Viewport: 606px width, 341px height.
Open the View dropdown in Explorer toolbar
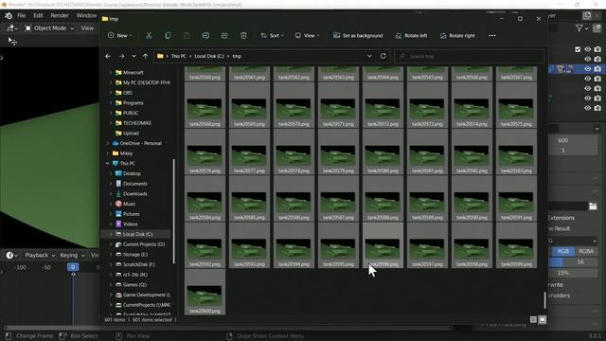(x=307, y=36)
